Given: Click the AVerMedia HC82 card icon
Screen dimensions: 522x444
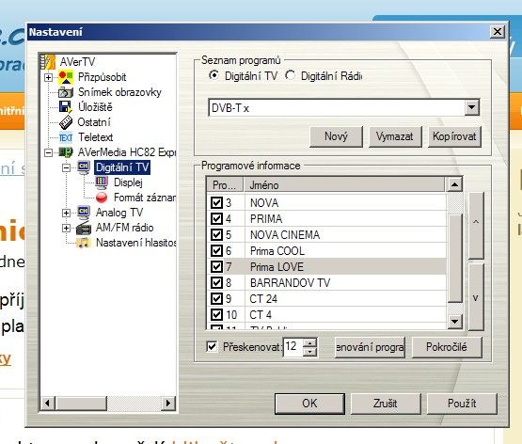Looking at the screenshot, I should pos(65,152).
